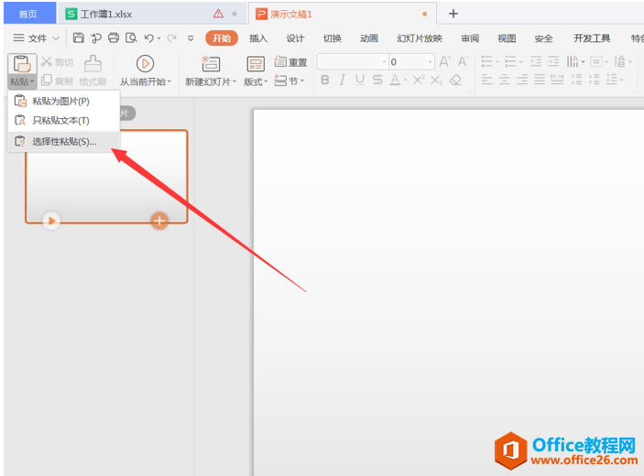Viewport: 644px width, 476px height.
Task: Select Paste as Picture (粘贴为图片) option
Action: coord(63,101)
